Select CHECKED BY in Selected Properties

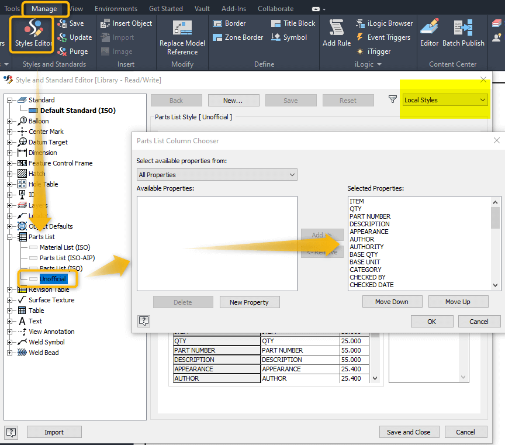[368, 277]
